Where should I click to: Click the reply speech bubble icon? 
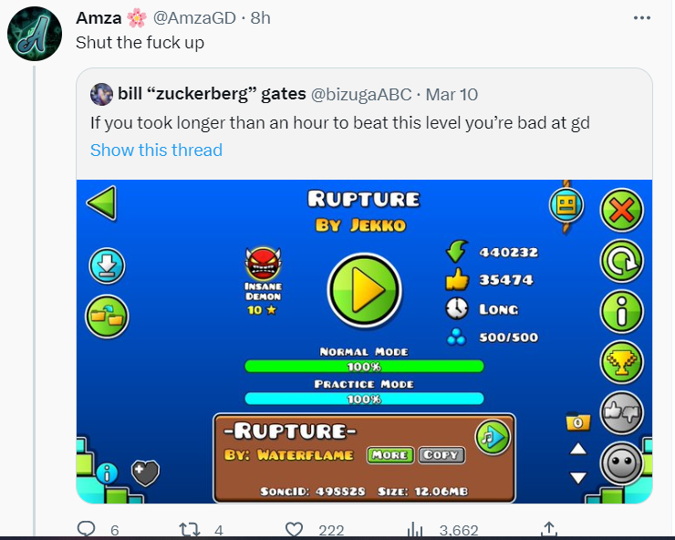(x=86, y=529)
